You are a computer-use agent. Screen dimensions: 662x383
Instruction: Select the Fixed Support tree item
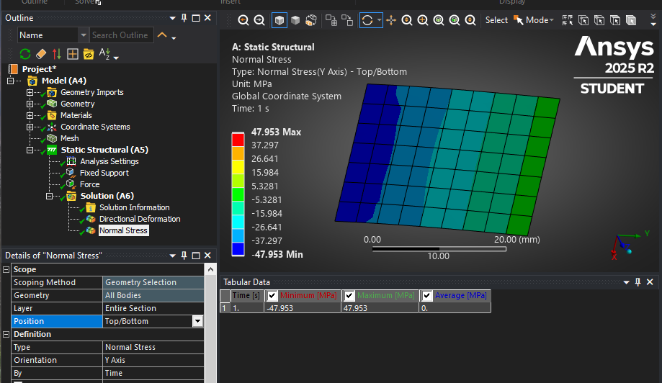click(x=104, y=173)
